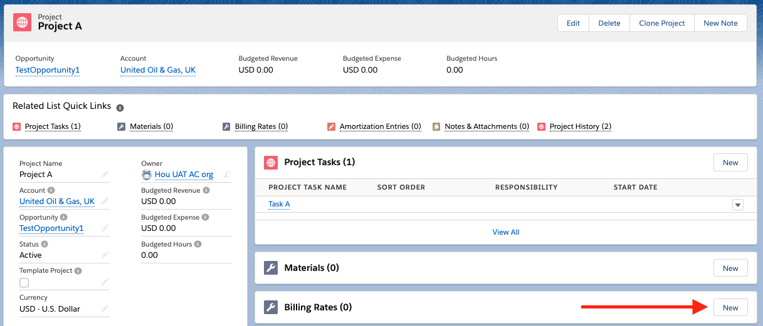This screenshot has width=763, height=326.
Task: Click the SORT ORDER column header
Action: (401, 187)
